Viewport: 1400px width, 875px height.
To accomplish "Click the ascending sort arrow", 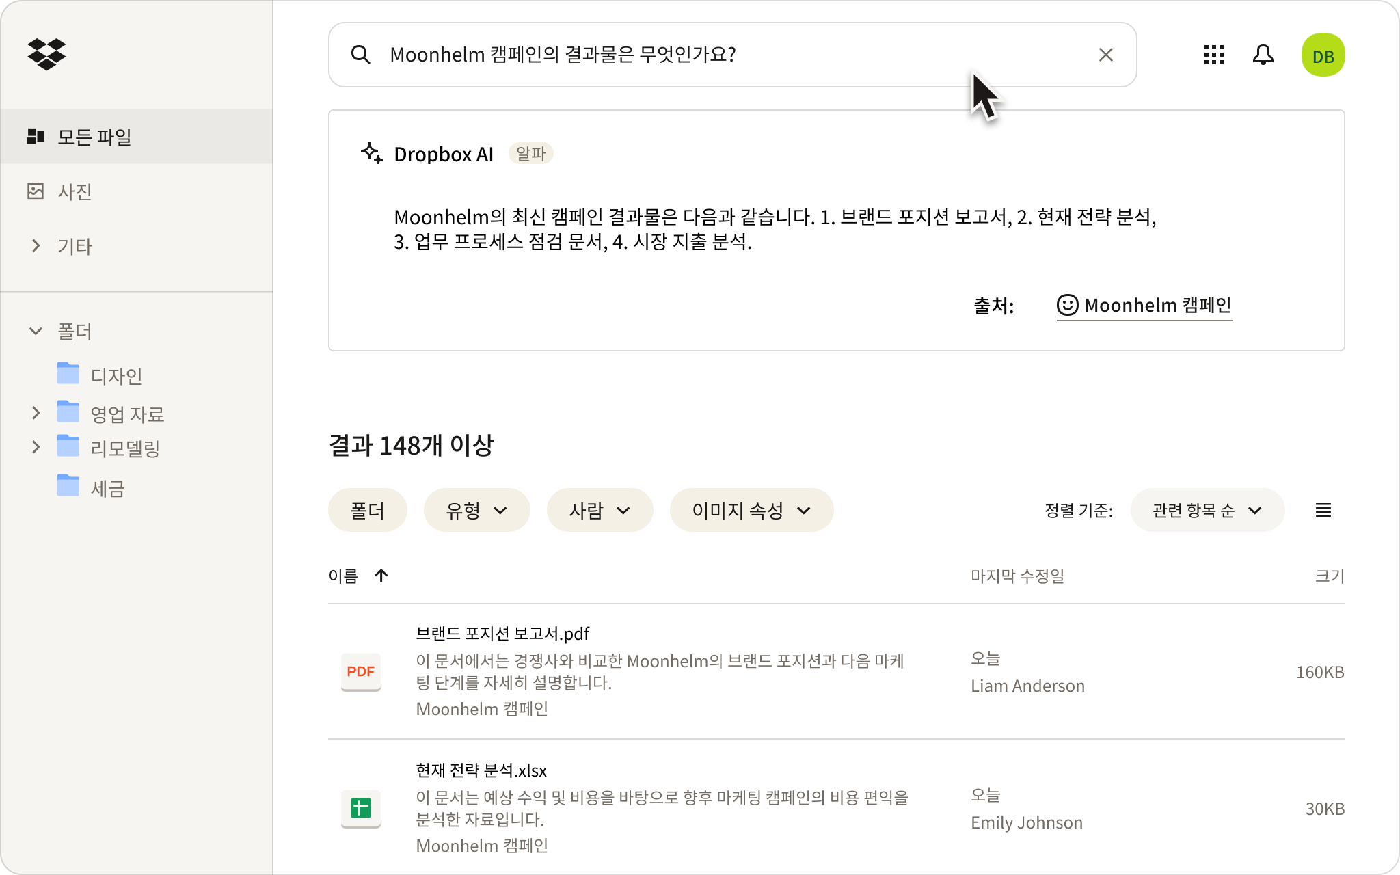I will (381, 576).
